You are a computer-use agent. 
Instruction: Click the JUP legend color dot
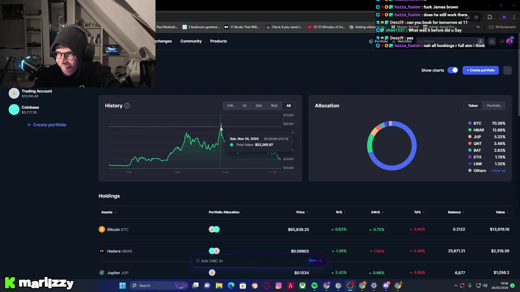(x=470, y=137)
